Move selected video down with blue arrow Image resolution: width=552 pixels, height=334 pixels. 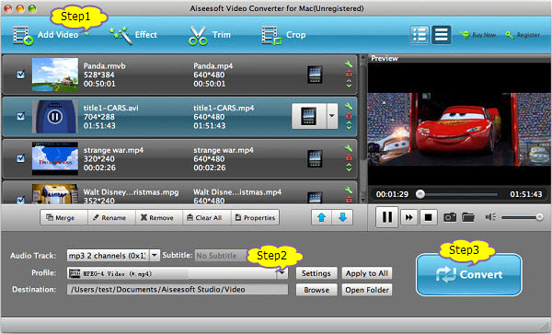pos(342,217)
